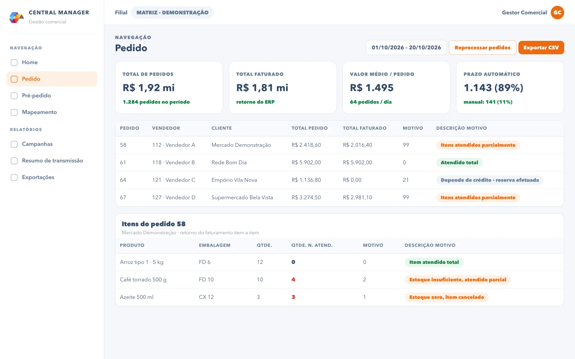Click the Reprocessar pedidos button
The image size is (575, 359).
pos(482,48)
